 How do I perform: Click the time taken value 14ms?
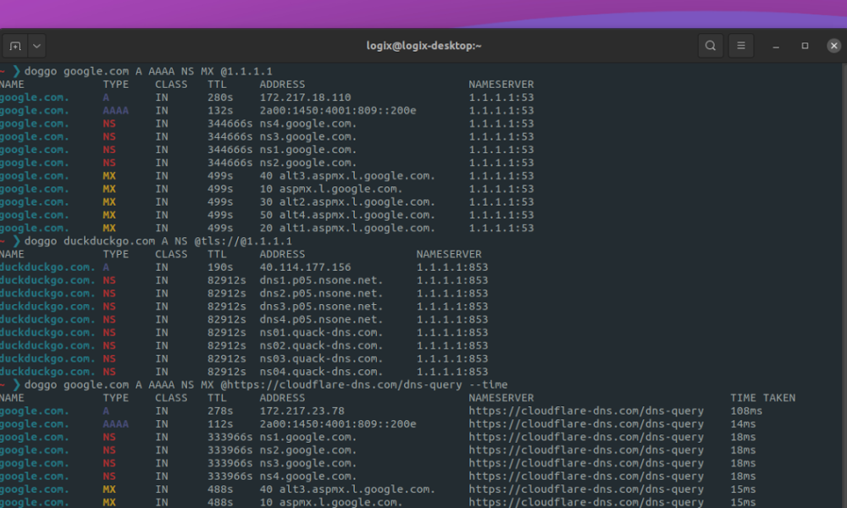pos(744,424)
